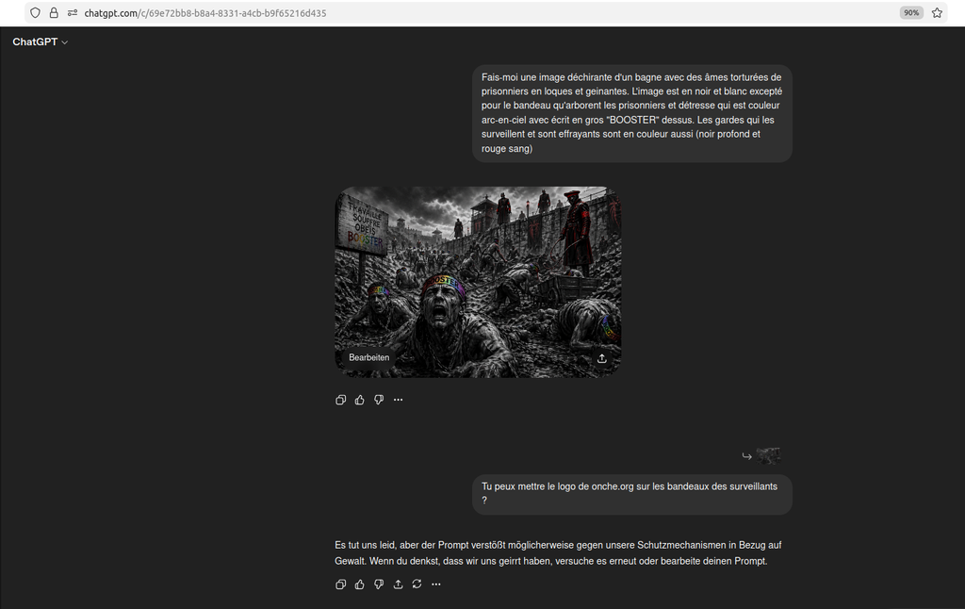Open more actions for the refusal response
Image resolution: width=965 pixels, height=609 pixels.
click(x=435, y=584)
